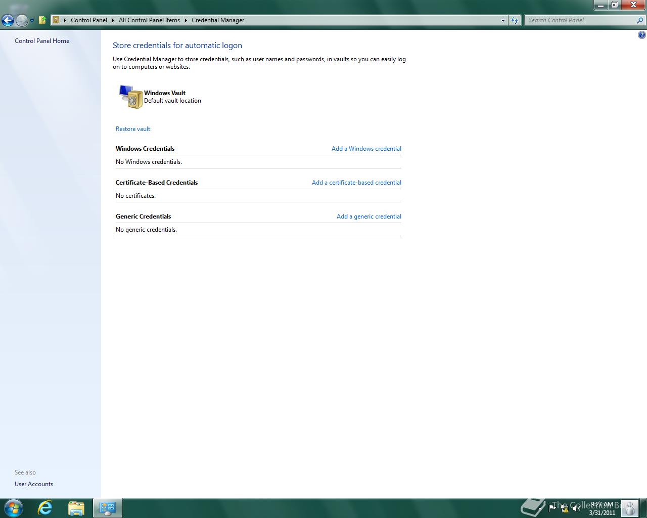
Task: Click the network status tray icon
Action: (x=565, y=508)
